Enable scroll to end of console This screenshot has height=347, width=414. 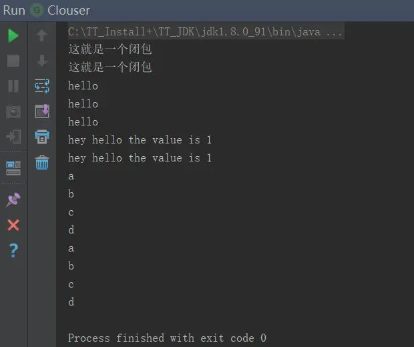click(42, 111)
